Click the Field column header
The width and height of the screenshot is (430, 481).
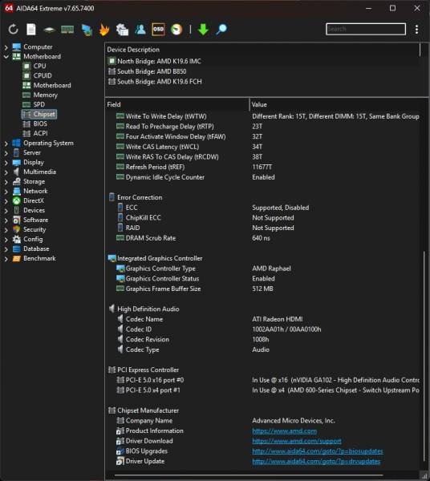pyautogui.click(x=177, y=104)
